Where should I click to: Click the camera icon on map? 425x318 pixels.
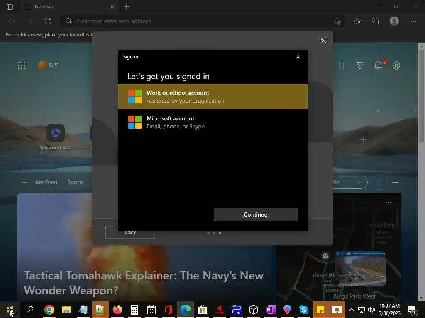(x=325, y=256)
